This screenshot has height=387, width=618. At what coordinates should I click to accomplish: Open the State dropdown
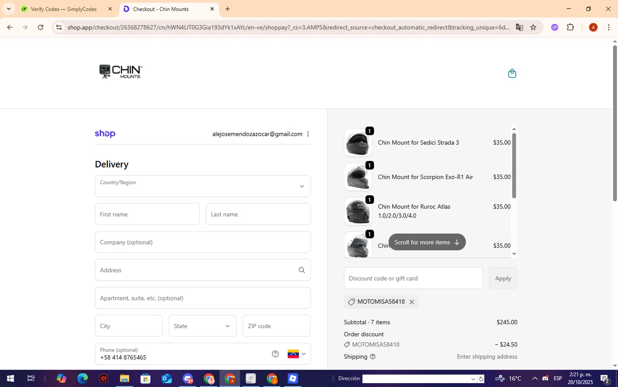[x=203, y=326]
